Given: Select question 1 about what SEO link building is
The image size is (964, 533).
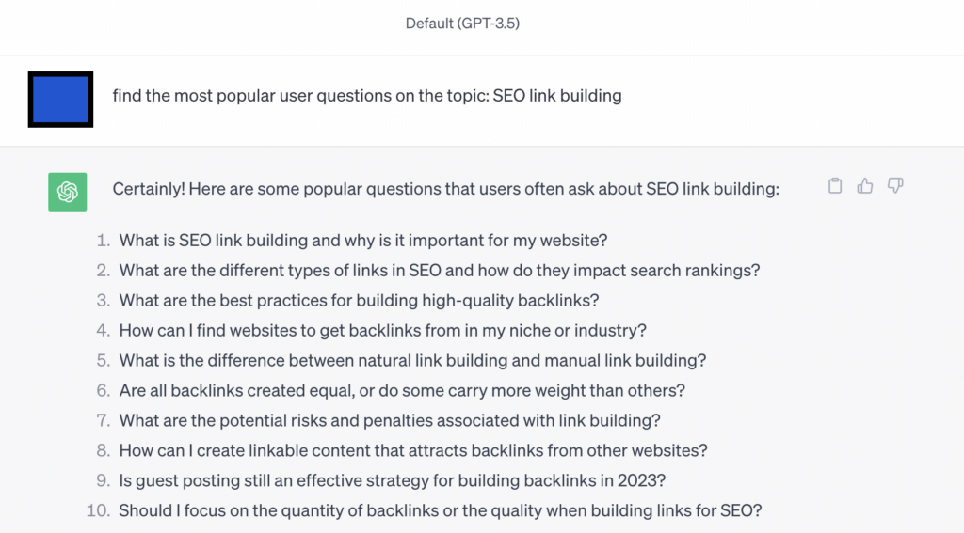Looking at the screenshot, I should point(363,240).
